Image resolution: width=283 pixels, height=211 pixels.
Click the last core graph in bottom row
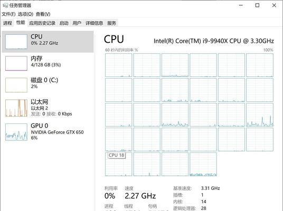[203, 164]
